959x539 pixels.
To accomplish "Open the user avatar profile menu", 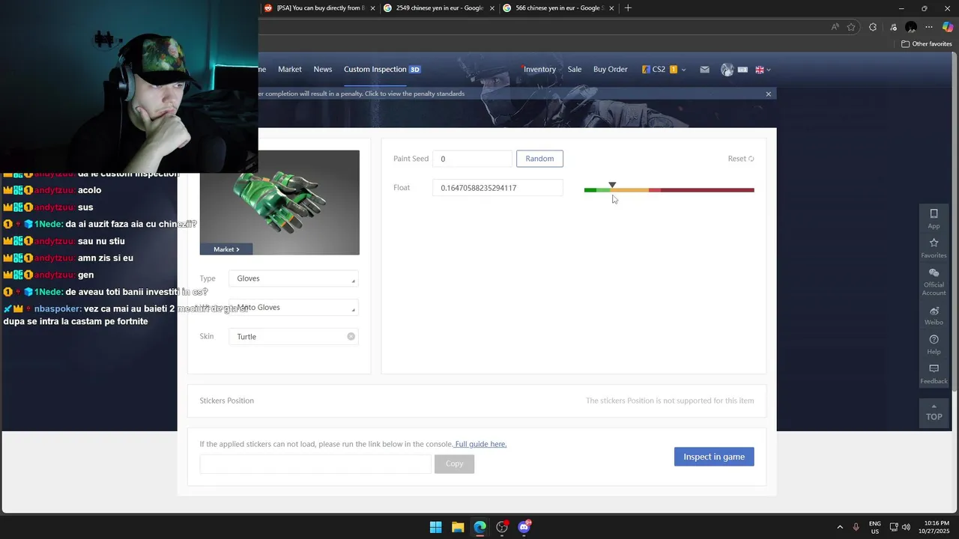I will click(x=727, y=70).
